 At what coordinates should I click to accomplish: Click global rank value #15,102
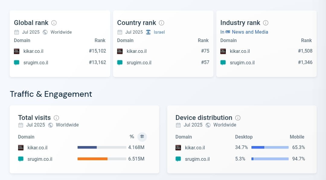coord(97,51)
